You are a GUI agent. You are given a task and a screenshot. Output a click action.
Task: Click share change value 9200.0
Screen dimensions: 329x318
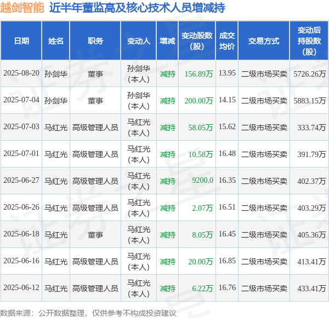pyautogui.click(x=202, y=181)
